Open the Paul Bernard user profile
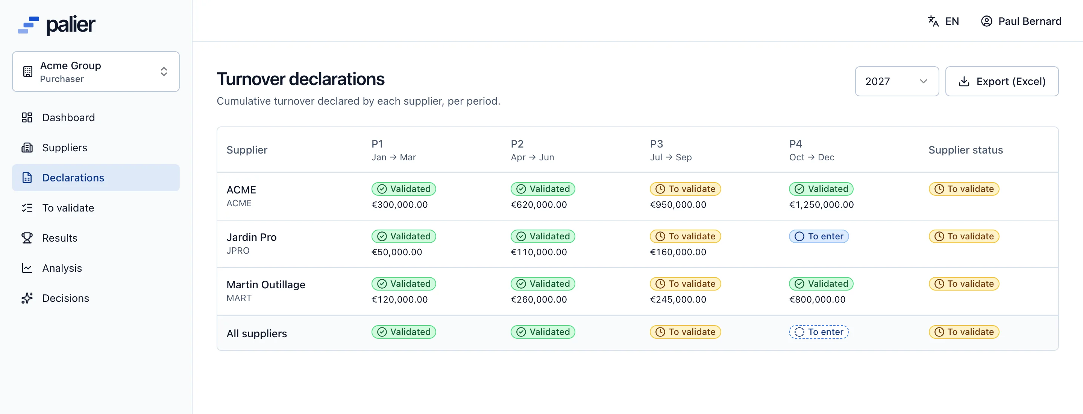Image resolution: width=1083 pixels, height=414 pixels. coord(1021,21)
